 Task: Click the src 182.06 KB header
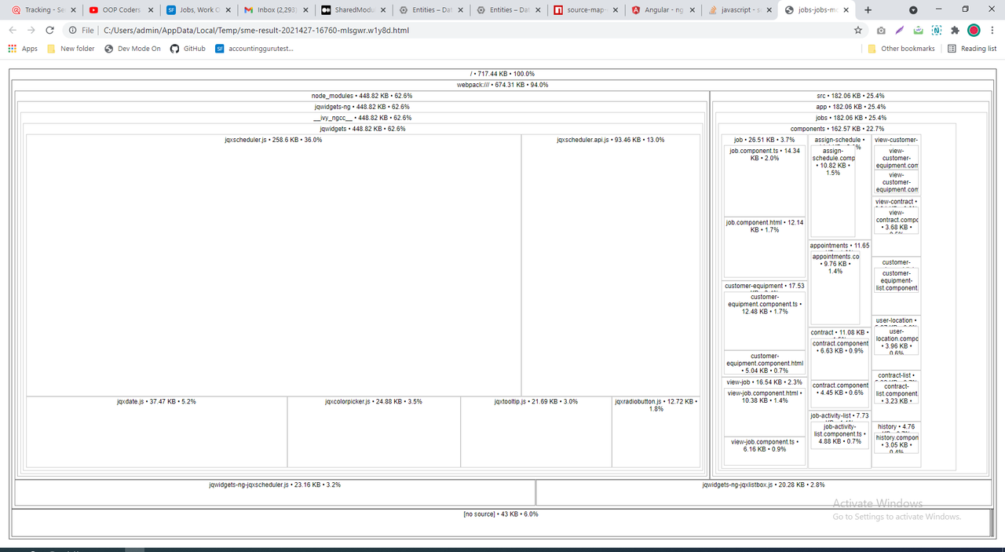pos(850,96)
